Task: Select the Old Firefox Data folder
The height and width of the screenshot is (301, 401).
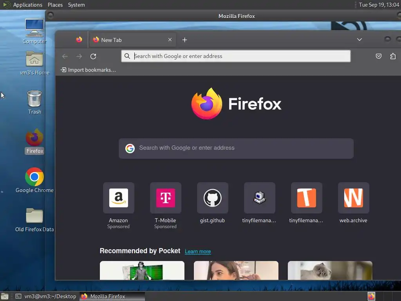Action: pos(34,219)
